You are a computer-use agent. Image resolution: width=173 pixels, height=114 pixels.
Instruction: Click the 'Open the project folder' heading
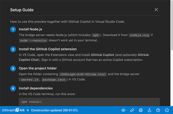click(x=38, y=69)
